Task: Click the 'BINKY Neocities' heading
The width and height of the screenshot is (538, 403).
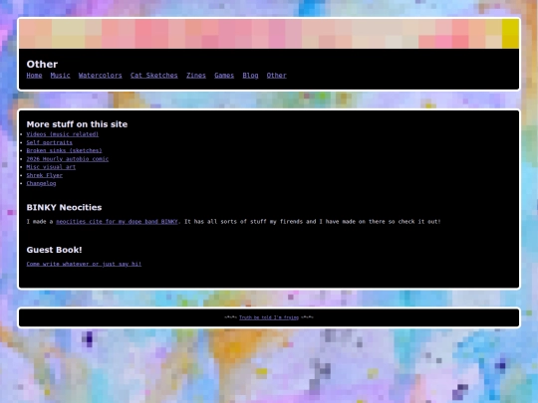Action: tap(64, 207)
